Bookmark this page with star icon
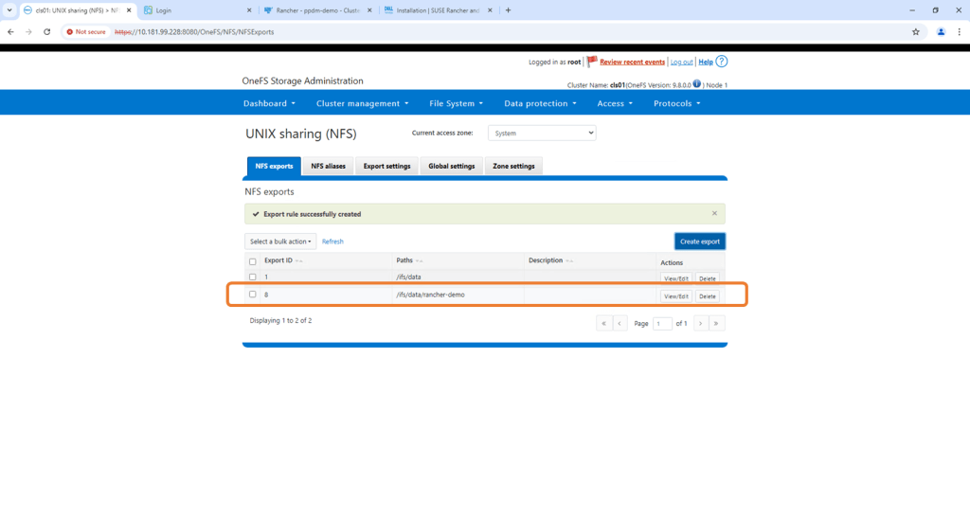Image resolution: width=970 pixels, height=519 pixels. pos(916,31)
